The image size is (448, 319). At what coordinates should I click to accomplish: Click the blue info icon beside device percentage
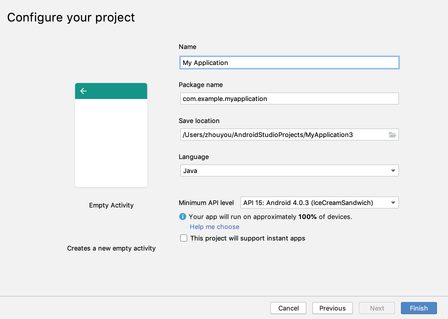pyautogui.click(x=183, y=216)
